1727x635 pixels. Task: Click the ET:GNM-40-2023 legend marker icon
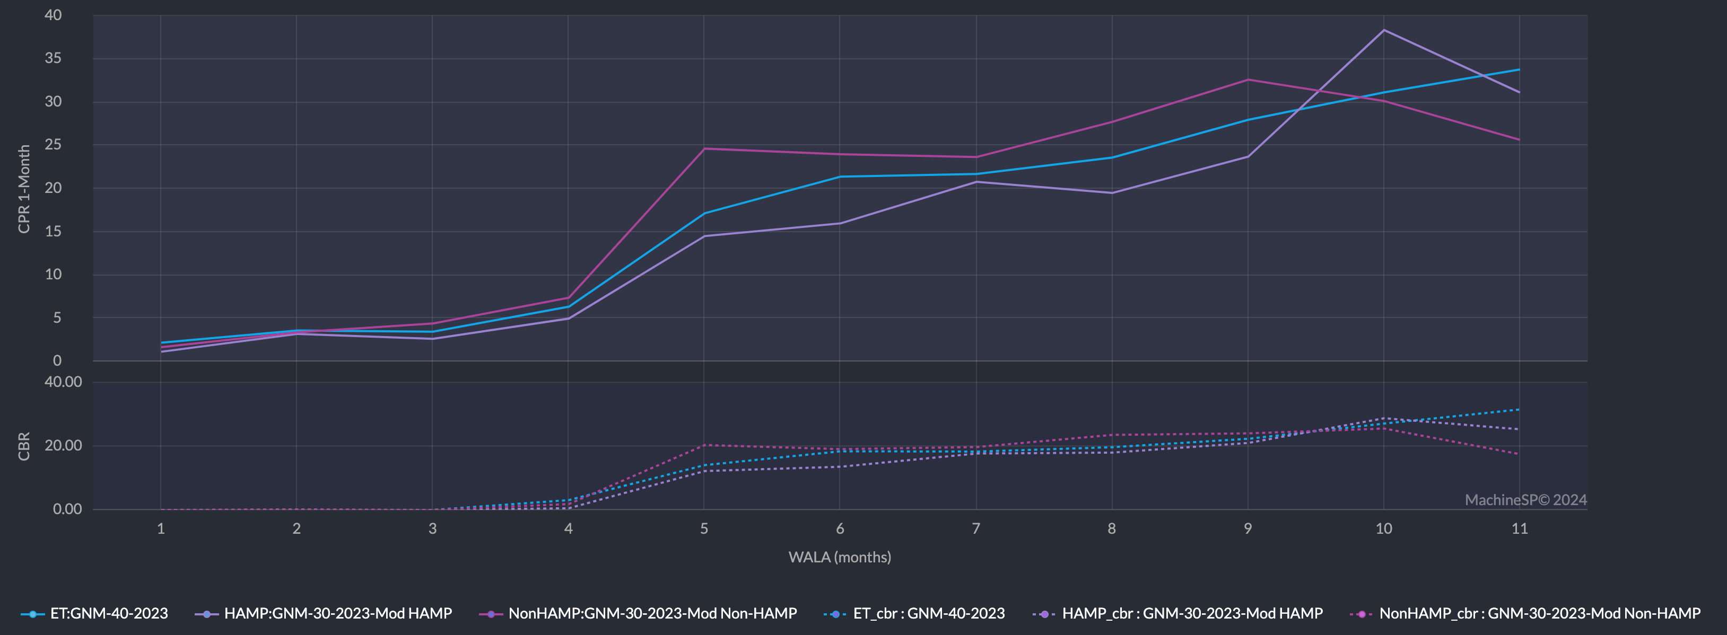click(x=32, y=614)
